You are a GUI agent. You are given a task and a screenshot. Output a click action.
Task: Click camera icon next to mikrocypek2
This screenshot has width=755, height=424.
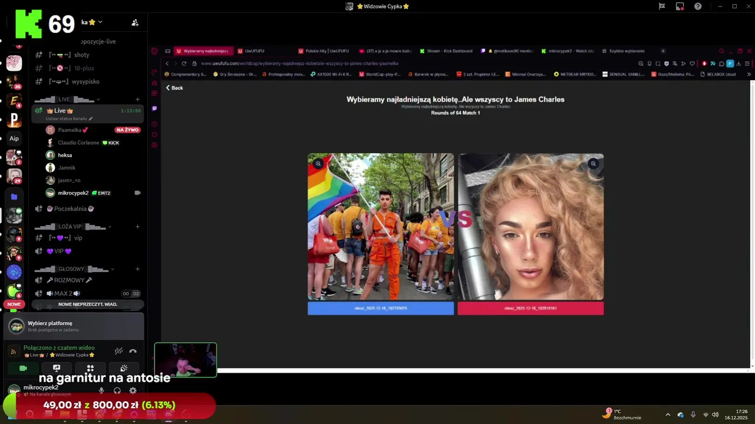(137, 193)
